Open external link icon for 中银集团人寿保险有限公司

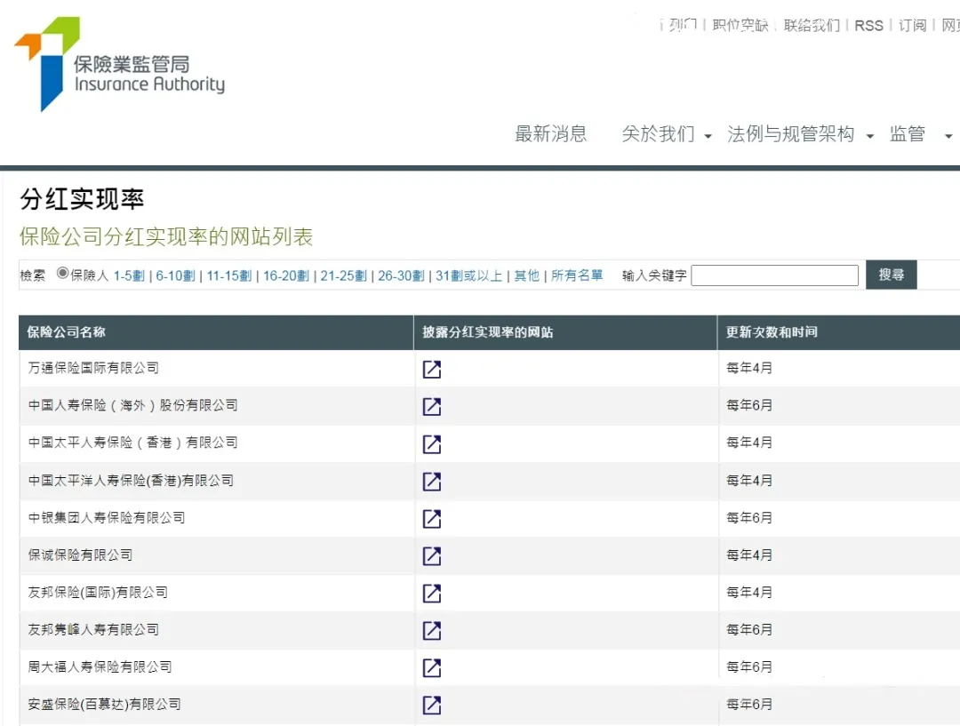click(432, 518)
